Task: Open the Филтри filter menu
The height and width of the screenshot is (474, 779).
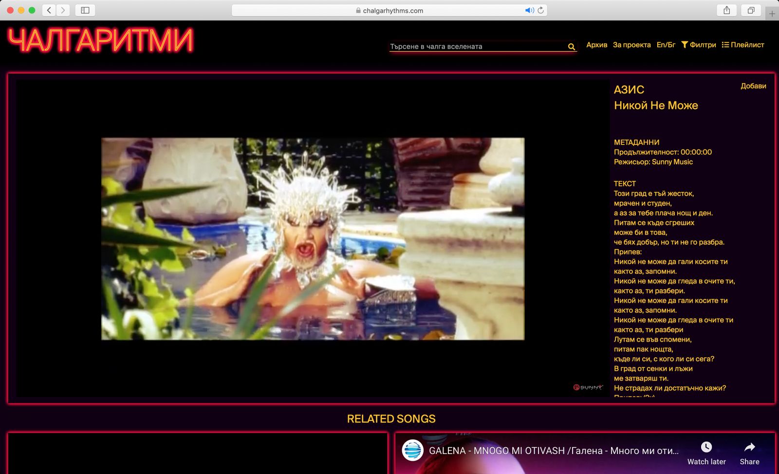Action: [699, 45]
